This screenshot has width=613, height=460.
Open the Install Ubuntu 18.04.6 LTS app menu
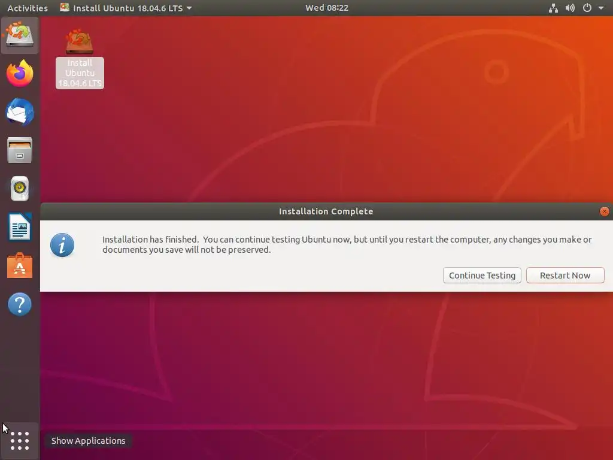pyautogui.click(x=126, y=8)
